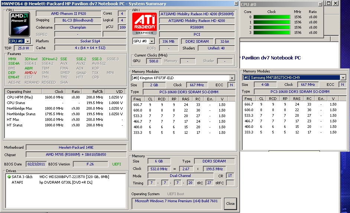Image resolution: width=350 pixels, height=213 pixels.
Task: Click the Socket S1g4 platform field
Action: coord(90,41)
